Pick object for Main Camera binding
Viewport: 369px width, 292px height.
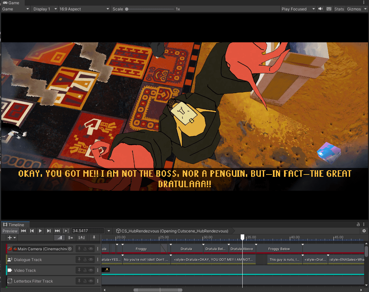point(70,249)
